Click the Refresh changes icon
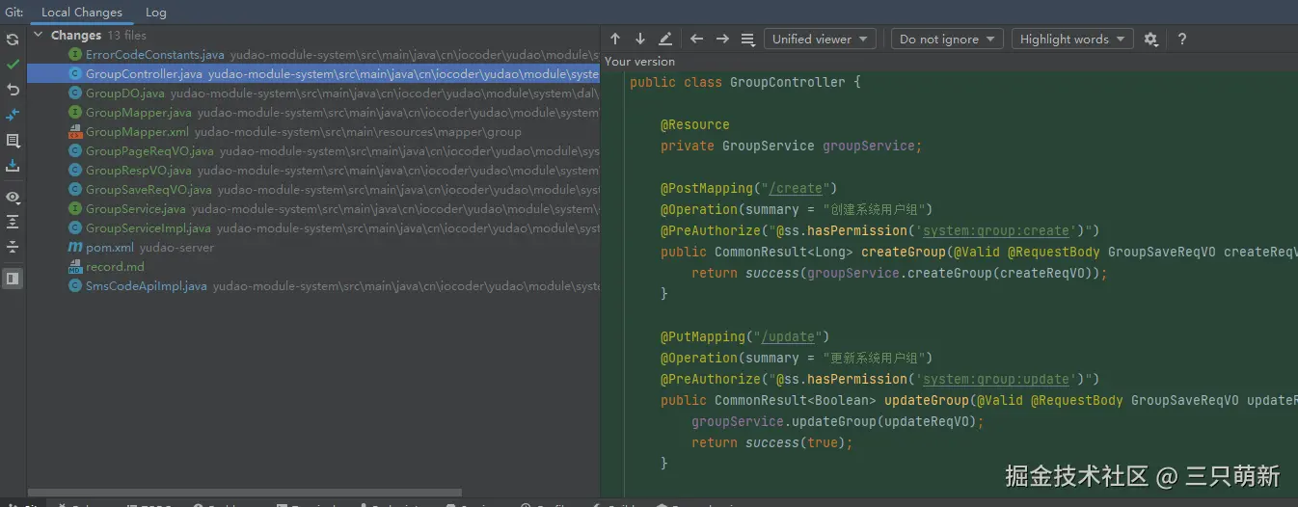 tap(13, 40)
